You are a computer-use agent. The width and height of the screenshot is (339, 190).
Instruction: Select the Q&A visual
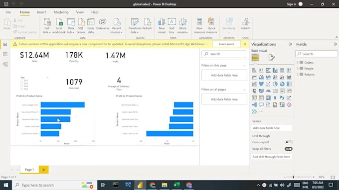pos(261,104)
